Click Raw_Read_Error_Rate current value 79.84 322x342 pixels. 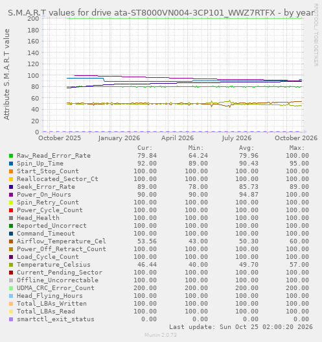pyautogui.click(x=147, y=156)
